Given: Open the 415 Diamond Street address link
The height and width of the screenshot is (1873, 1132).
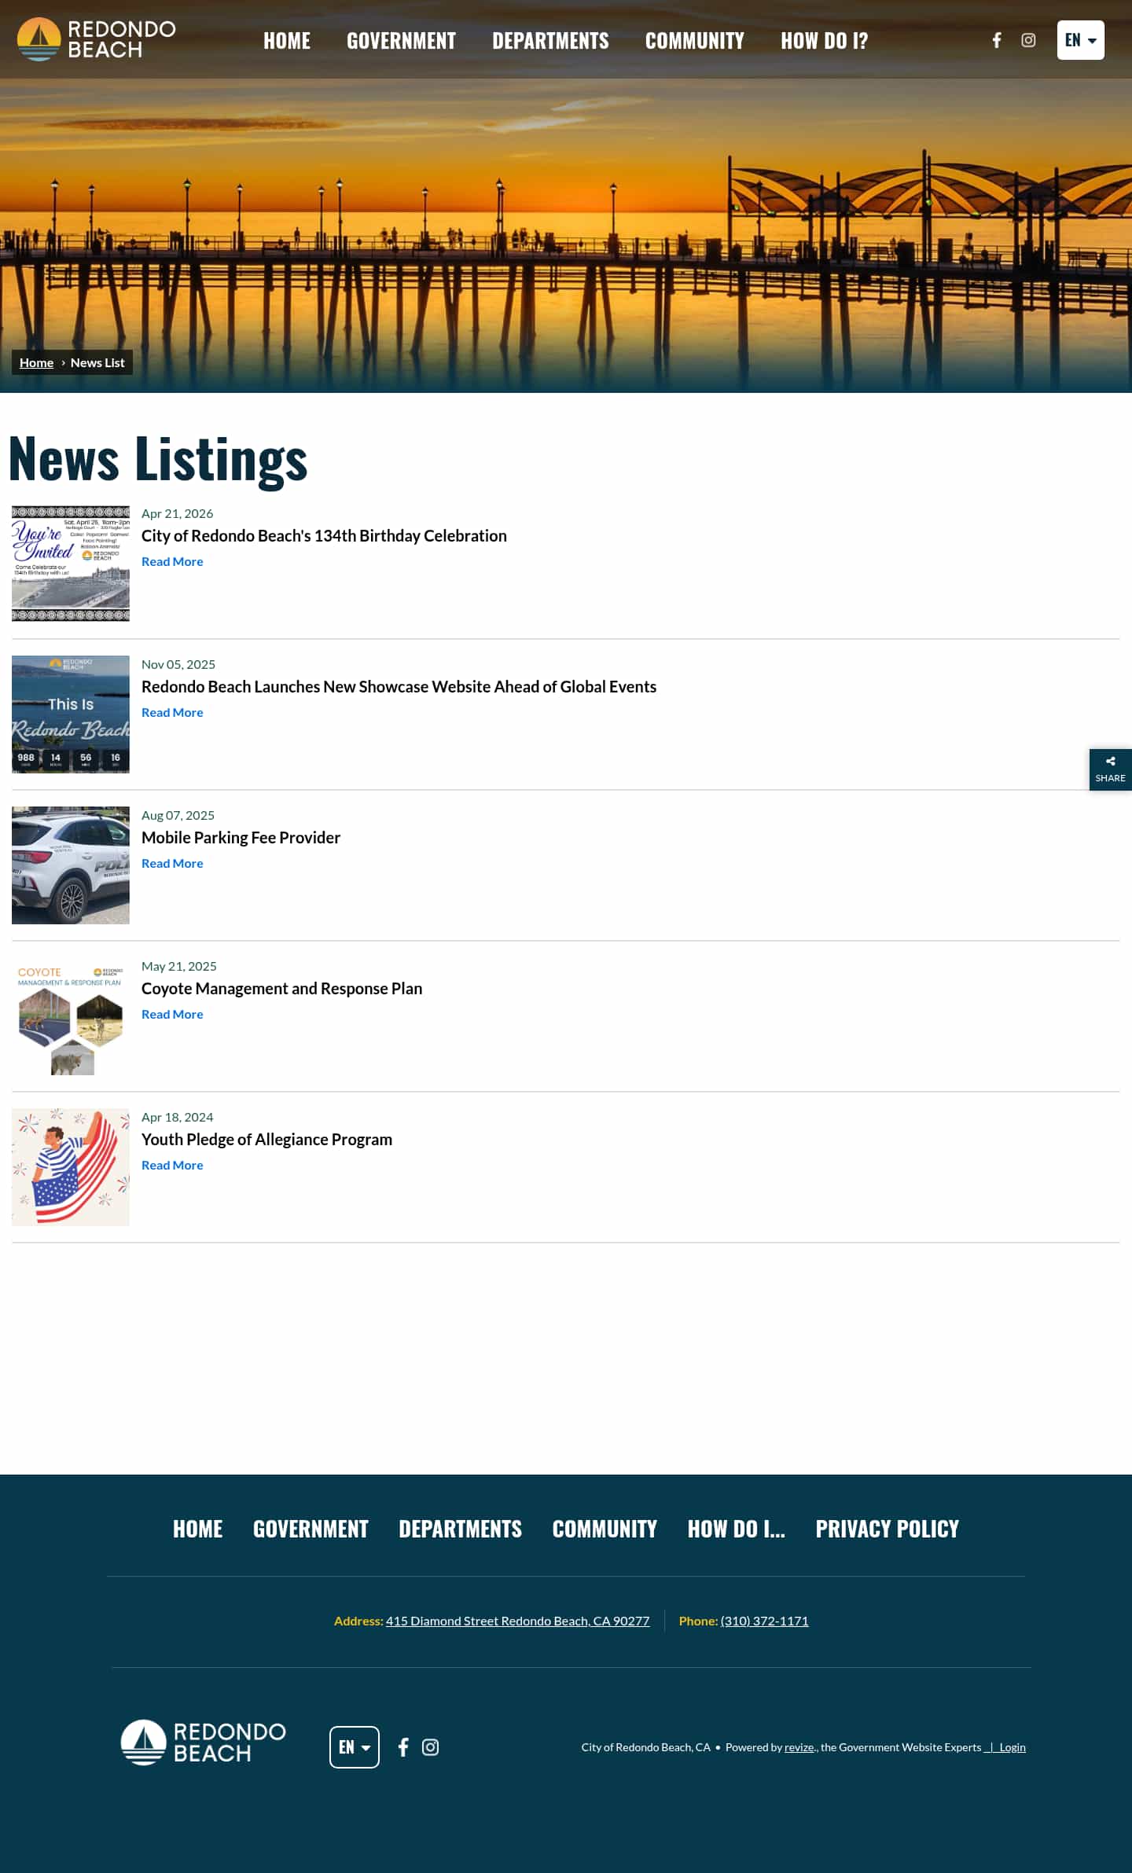Looking at the screenshot, I should point(517,1621).
